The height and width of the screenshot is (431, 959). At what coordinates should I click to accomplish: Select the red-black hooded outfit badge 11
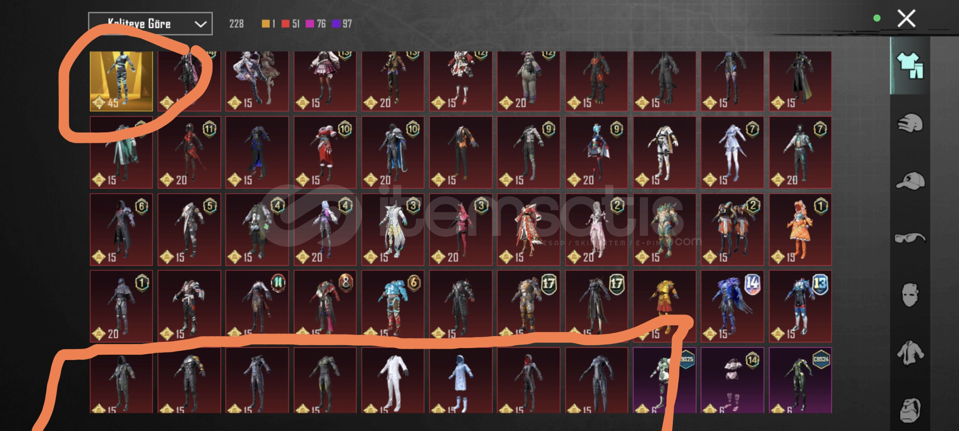(x=189, y=152)
